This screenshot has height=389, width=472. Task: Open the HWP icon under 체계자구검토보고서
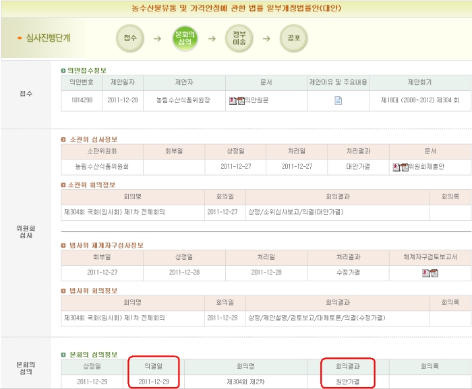(x=426, y=273)
